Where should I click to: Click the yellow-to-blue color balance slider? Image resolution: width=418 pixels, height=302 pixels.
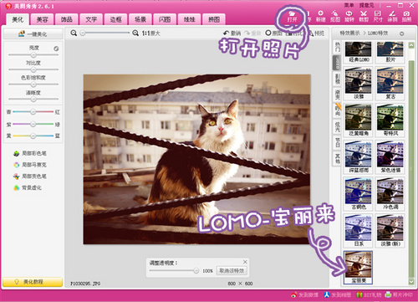(33, 136)
